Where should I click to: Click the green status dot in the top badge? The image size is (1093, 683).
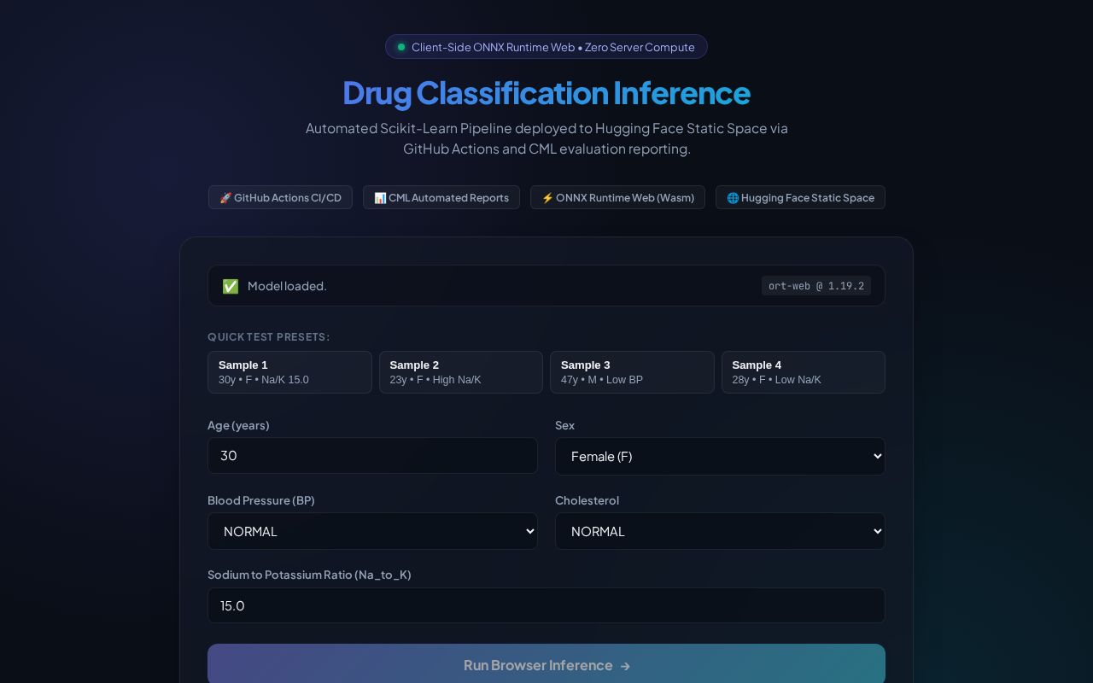[401, 47]
